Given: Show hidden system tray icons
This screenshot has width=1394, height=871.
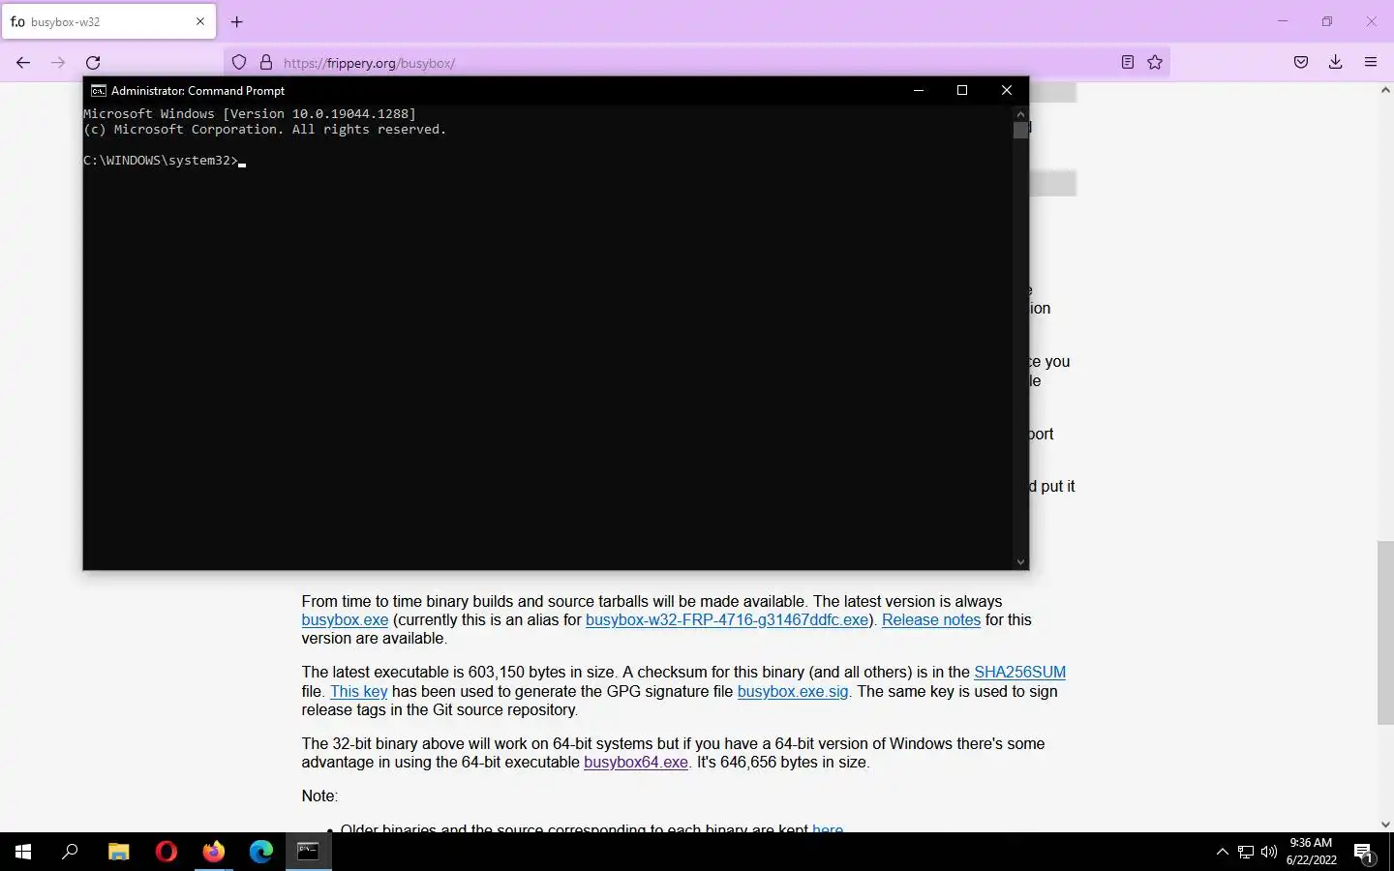Looking at the screenshot, I should click(1222, 852).
